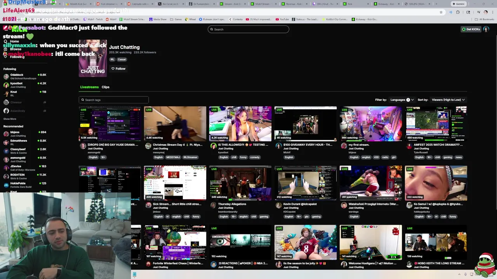Open All Bookmarks folder
Screen dimensions: 497x279
coord(485,19)
